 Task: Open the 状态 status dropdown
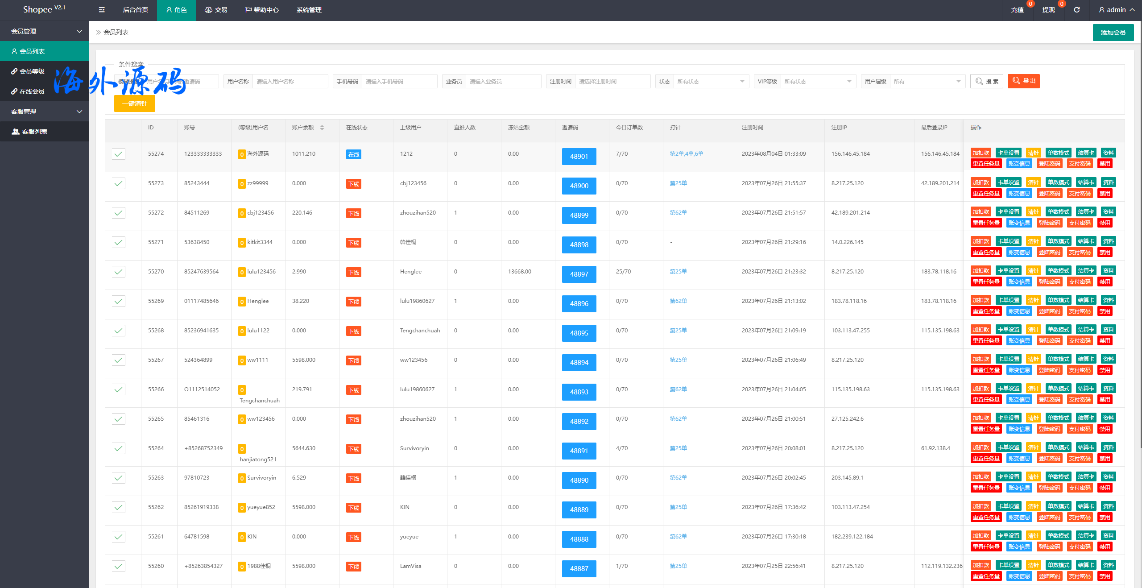coord(711,81)
